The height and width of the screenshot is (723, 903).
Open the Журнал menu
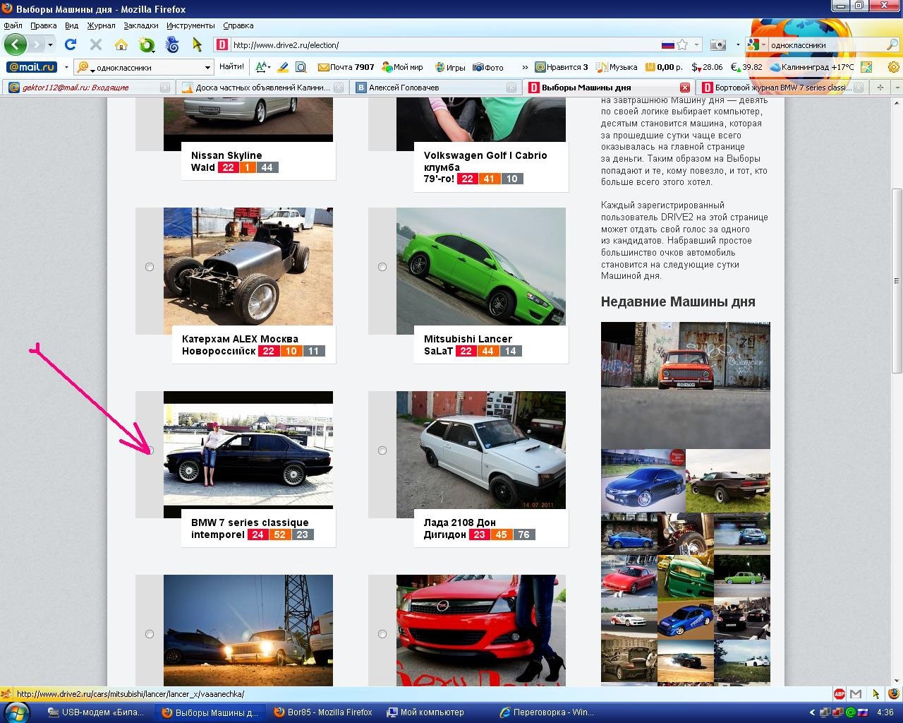coord(101,25)
